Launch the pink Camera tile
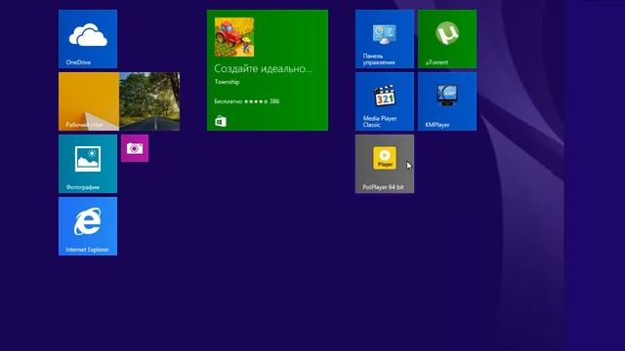 (x=135, y=148)
